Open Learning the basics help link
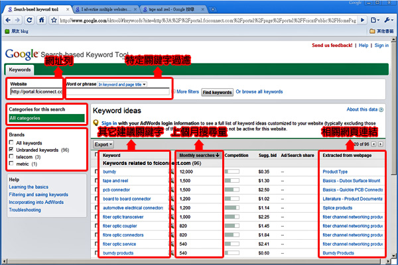This screenshot has height=265, width=398. point(29,187)
